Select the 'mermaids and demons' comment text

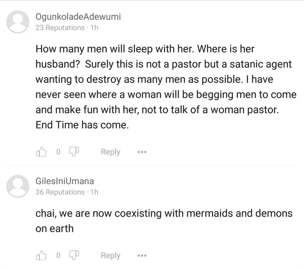239,213
